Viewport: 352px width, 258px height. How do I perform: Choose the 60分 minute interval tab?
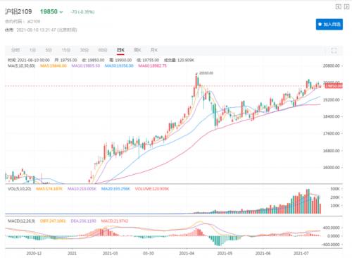pos(103,50)
